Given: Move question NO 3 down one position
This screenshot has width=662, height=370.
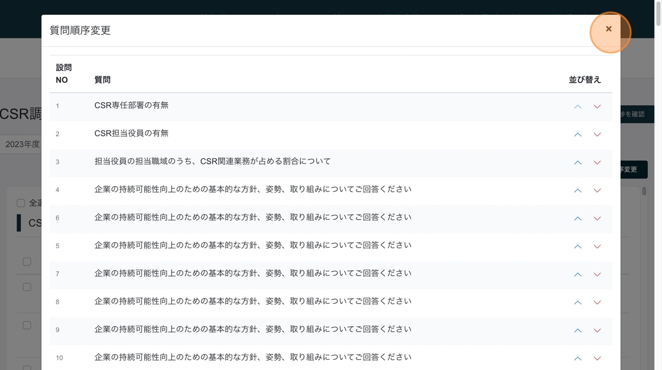Looking at the screenshot, I should pyautogui.click(x=597, y=163).
